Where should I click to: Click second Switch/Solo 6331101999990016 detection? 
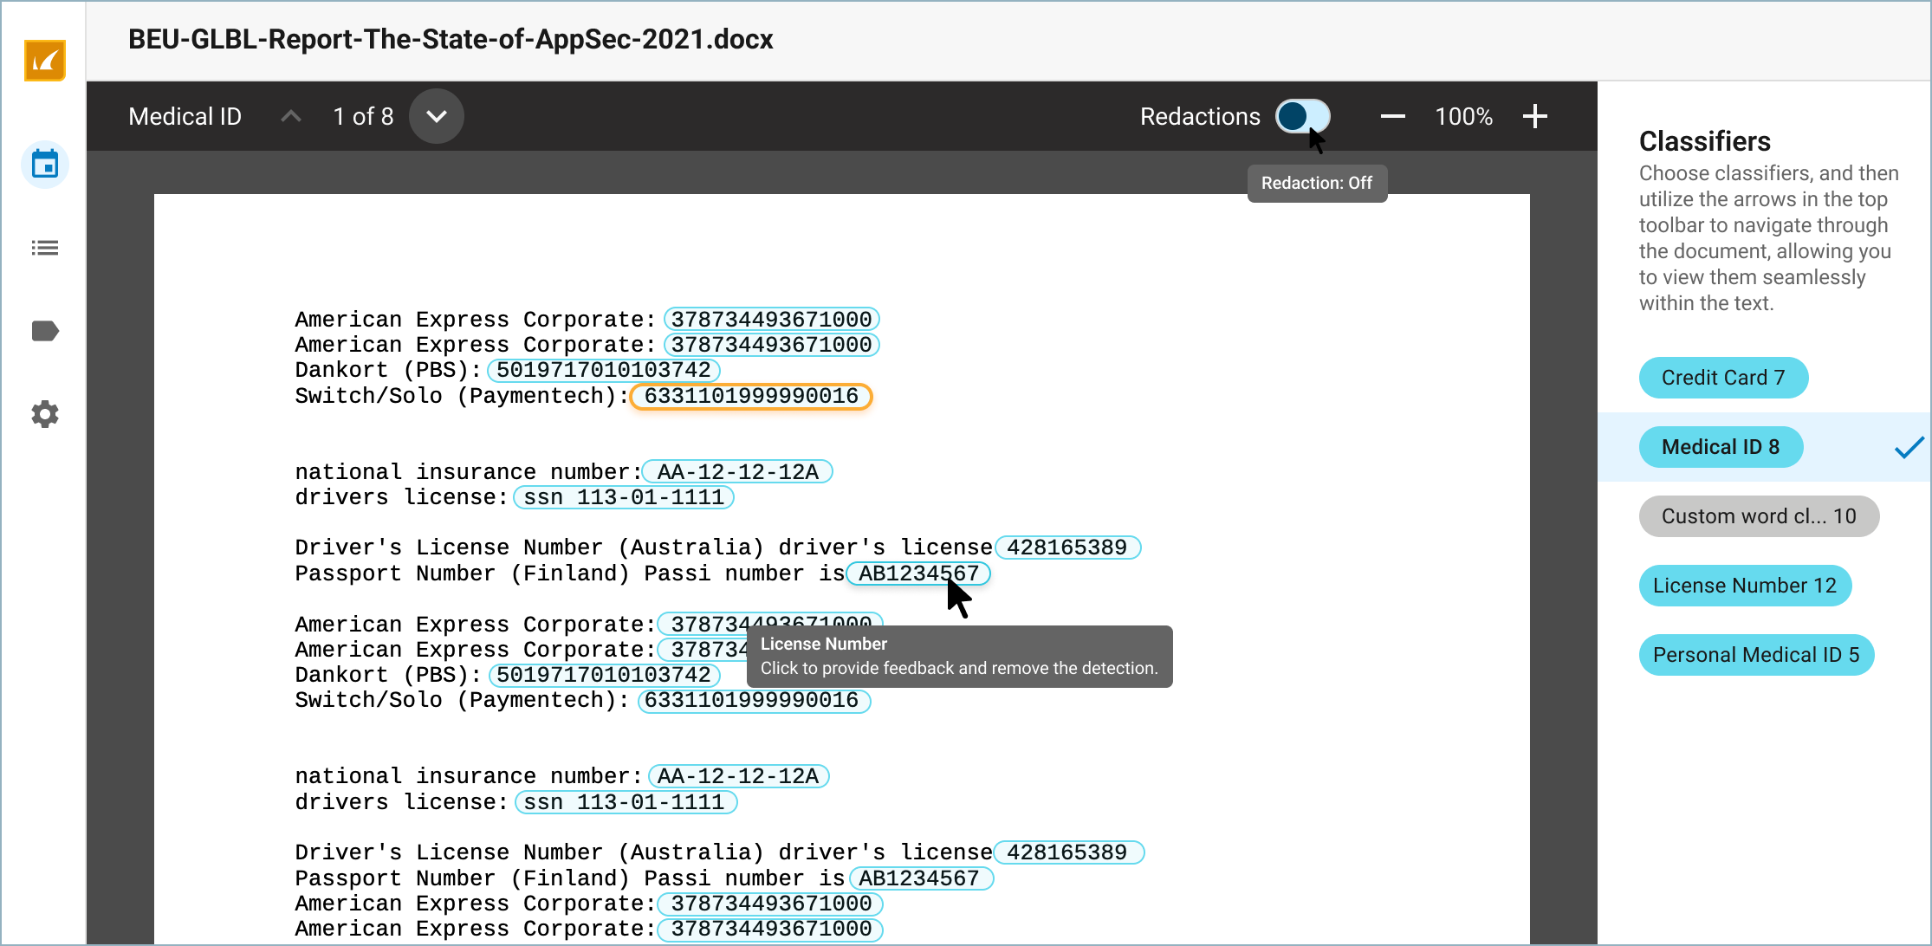pos(754,701)
